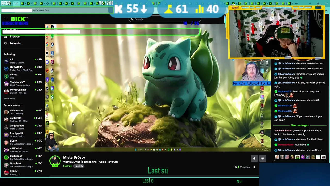
Task: Open the Fortnite category link
Action: pos(68,166)
